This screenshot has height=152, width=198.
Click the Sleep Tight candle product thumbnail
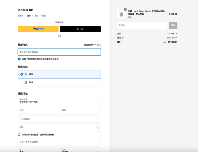(121, 14)
